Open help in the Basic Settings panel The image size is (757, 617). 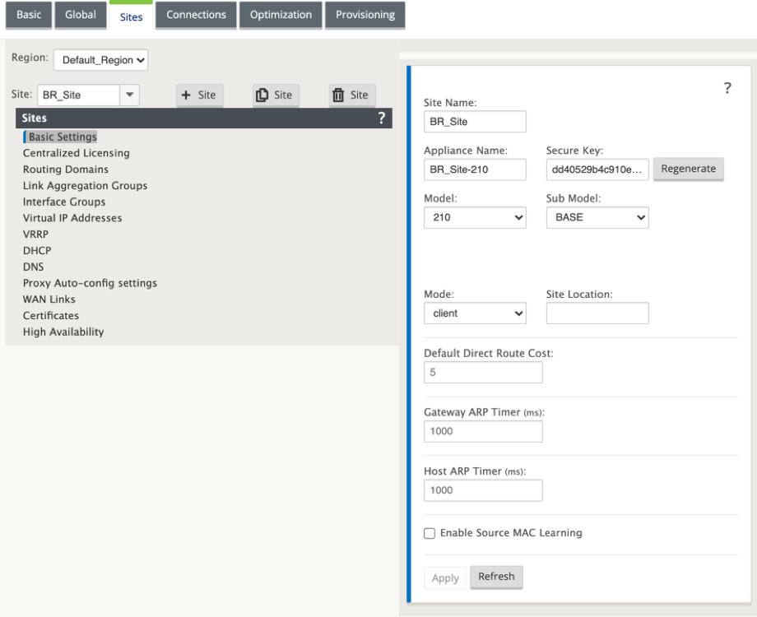[x=727, y=88]
